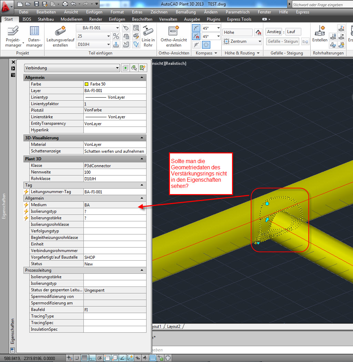Click the New drawing icon
The height and width of the screenshot is (362, 353).
20,4
